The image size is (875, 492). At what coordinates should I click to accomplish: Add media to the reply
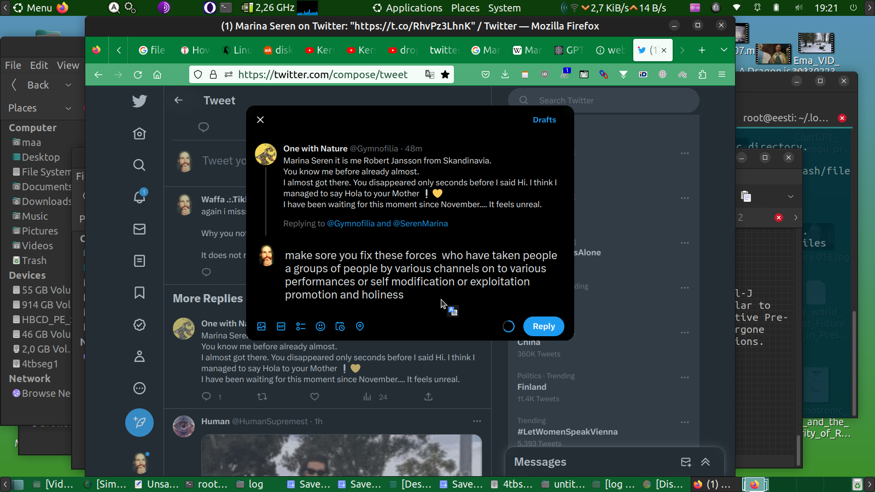pyautogui.click(x=261, y=326)
